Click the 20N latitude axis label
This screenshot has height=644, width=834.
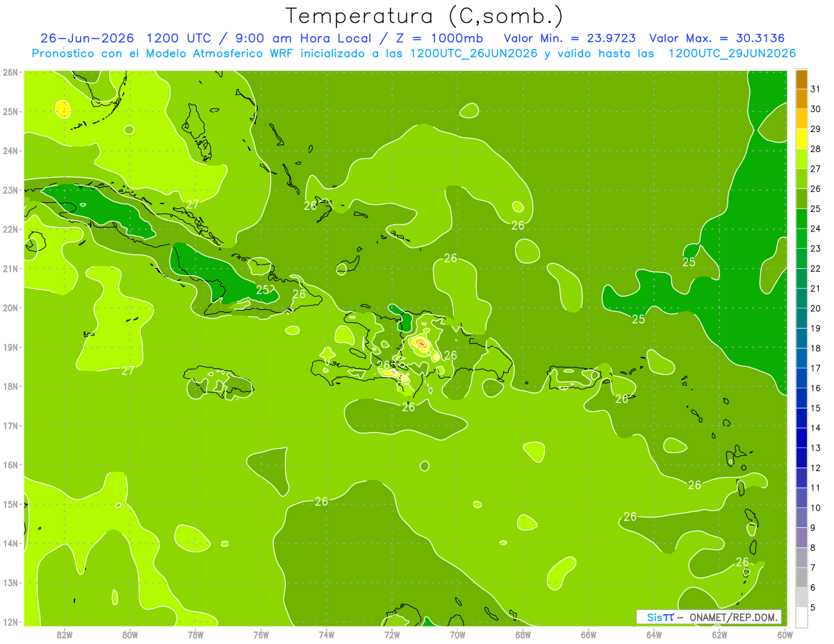(x=10, y=308)
